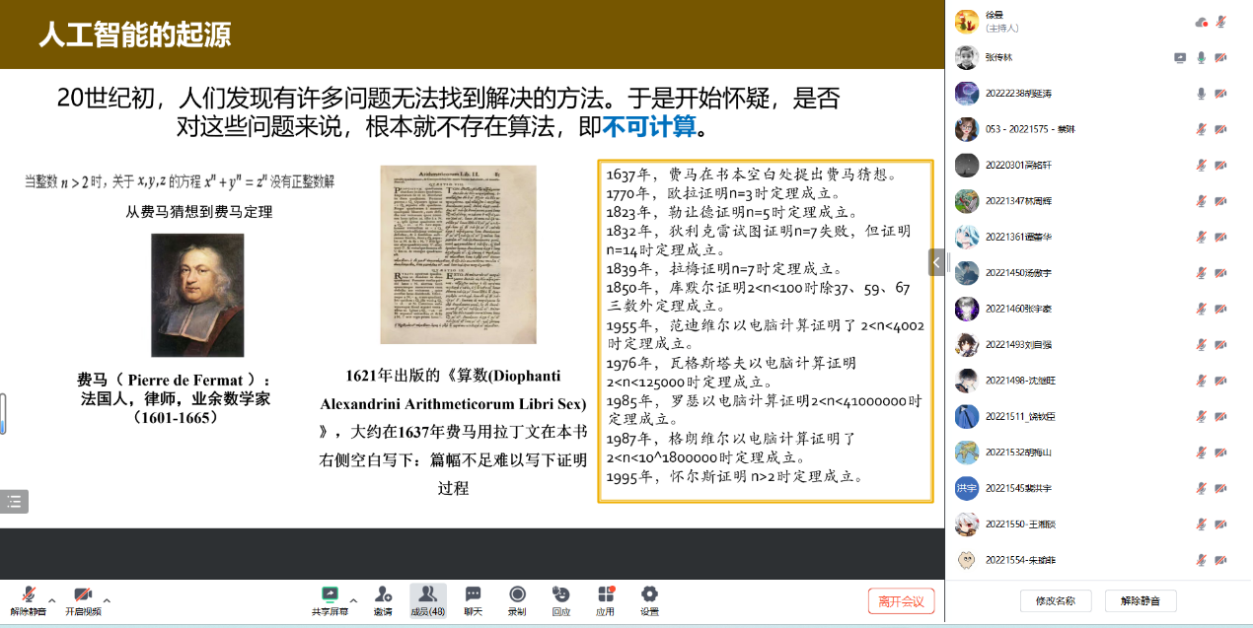Turn on camera via 开启视频
This screenshot has height=628, width=1253.
point(83,595)
